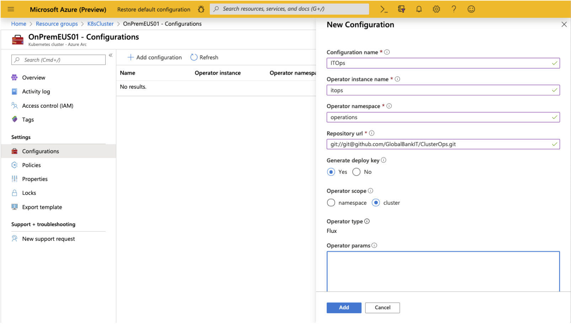The width and height of the screenshot is (571, 327).
Task: Collapse the left navigation pane
Action: tap(111, 55)
